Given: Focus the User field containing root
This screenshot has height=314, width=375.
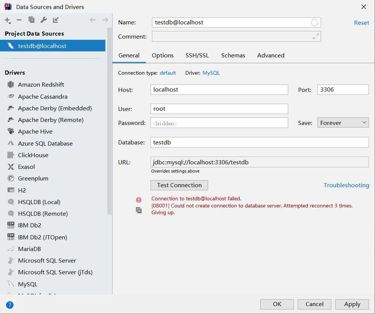Looking at the screenshot, I should click(219, 109).
